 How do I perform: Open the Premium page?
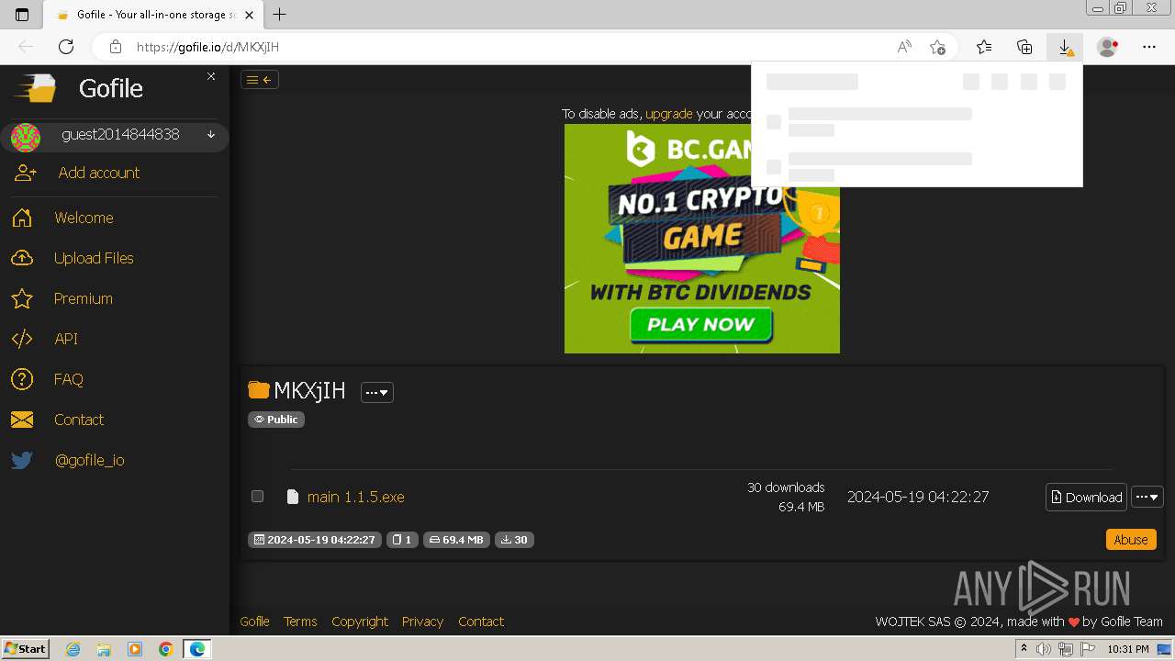point(83,298)
